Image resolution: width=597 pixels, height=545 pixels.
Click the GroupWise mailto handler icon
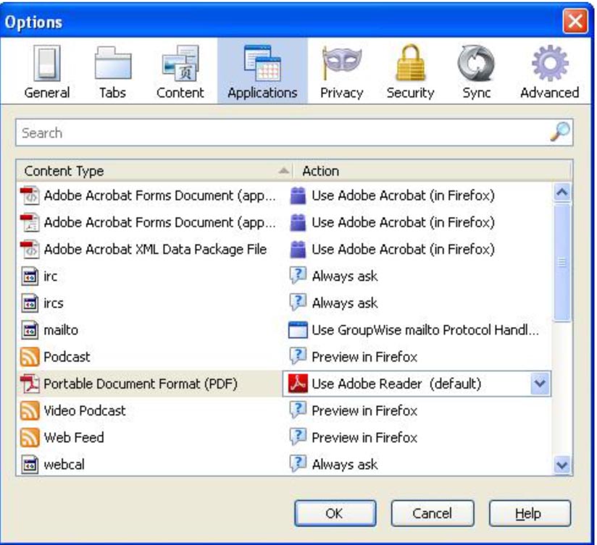point(298,330)
